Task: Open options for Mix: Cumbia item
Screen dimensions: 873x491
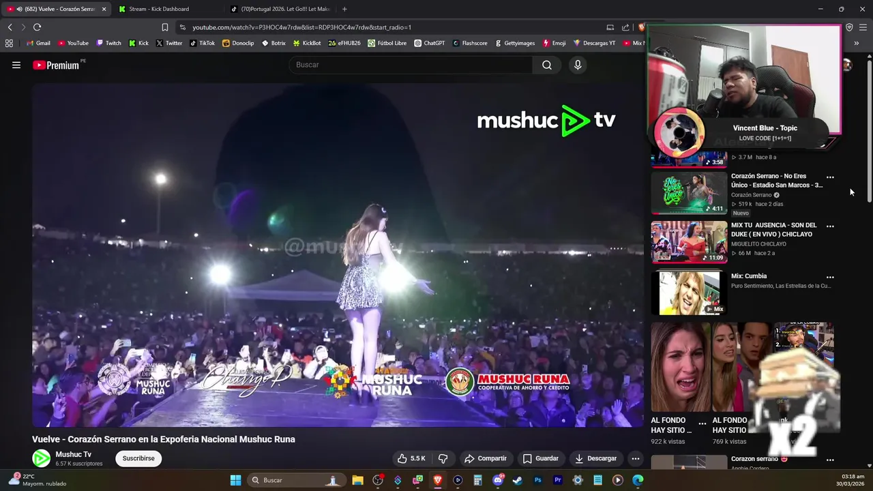Action: coord(830,277)
